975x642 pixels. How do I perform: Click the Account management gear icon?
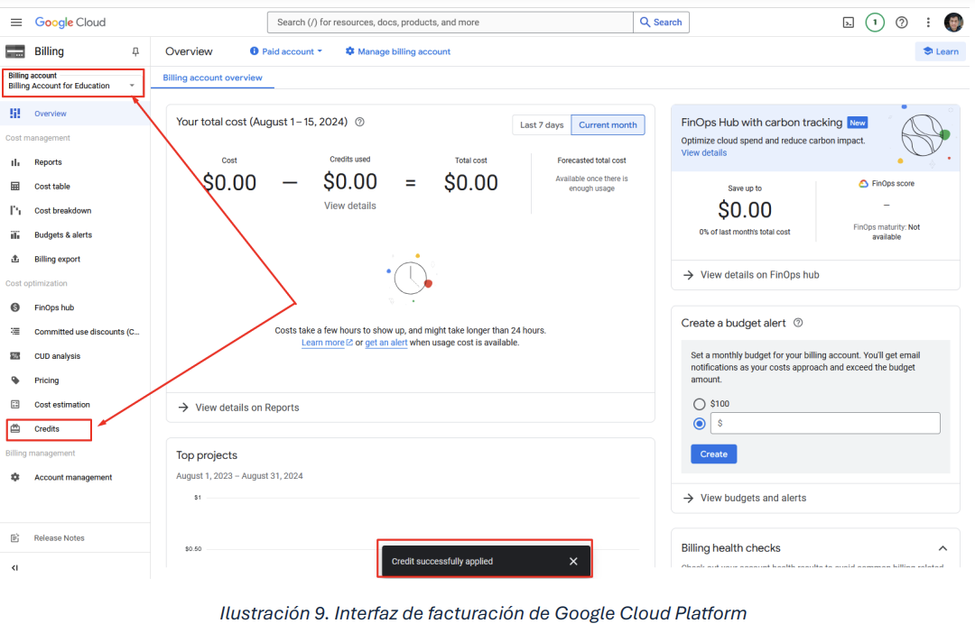pyautogui.click(x=15, y=478)
